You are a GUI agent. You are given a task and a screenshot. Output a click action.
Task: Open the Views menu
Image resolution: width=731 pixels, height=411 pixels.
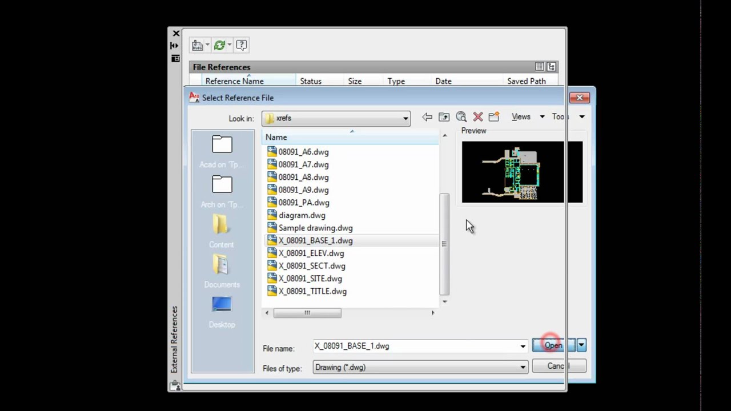[528, 116]
